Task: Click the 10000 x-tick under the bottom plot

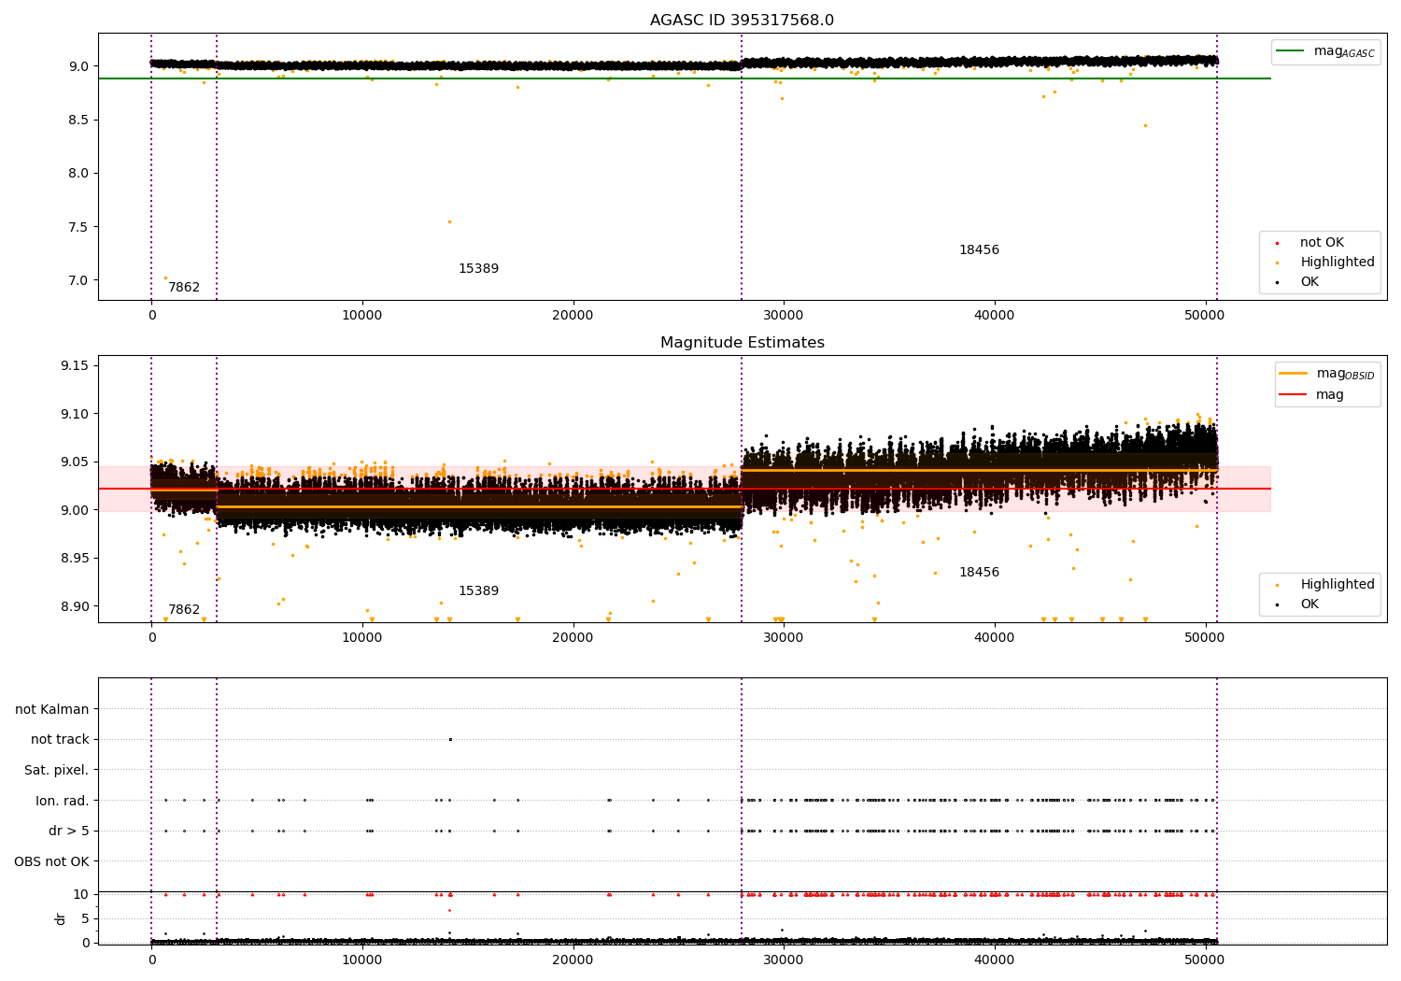Action: pos(361,960)
